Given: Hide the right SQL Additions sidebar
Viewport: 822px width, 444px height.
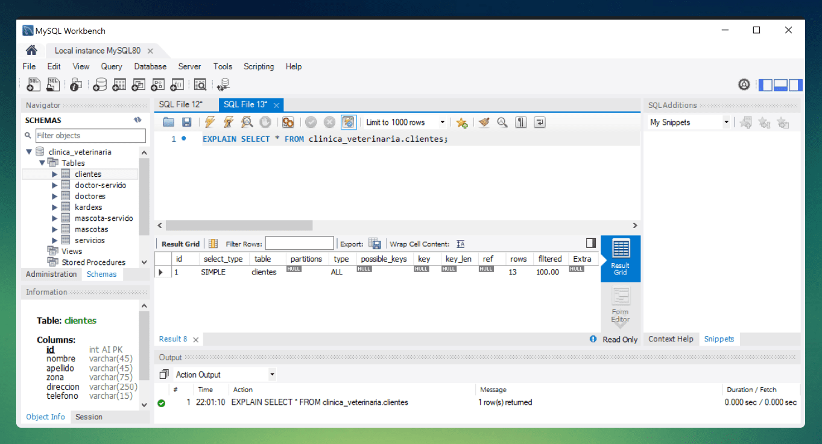Looking at the screenshot, I should (x=795, y=85).
